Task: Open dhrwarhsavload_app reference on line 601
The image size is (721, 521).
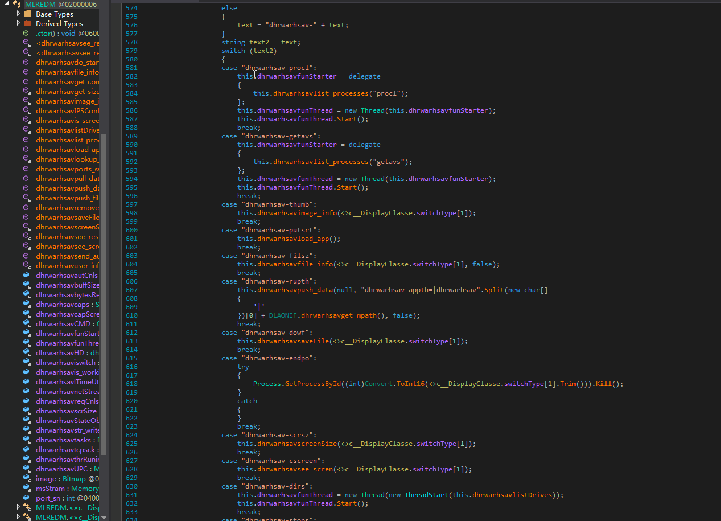Action: click(x=293, y=239)
